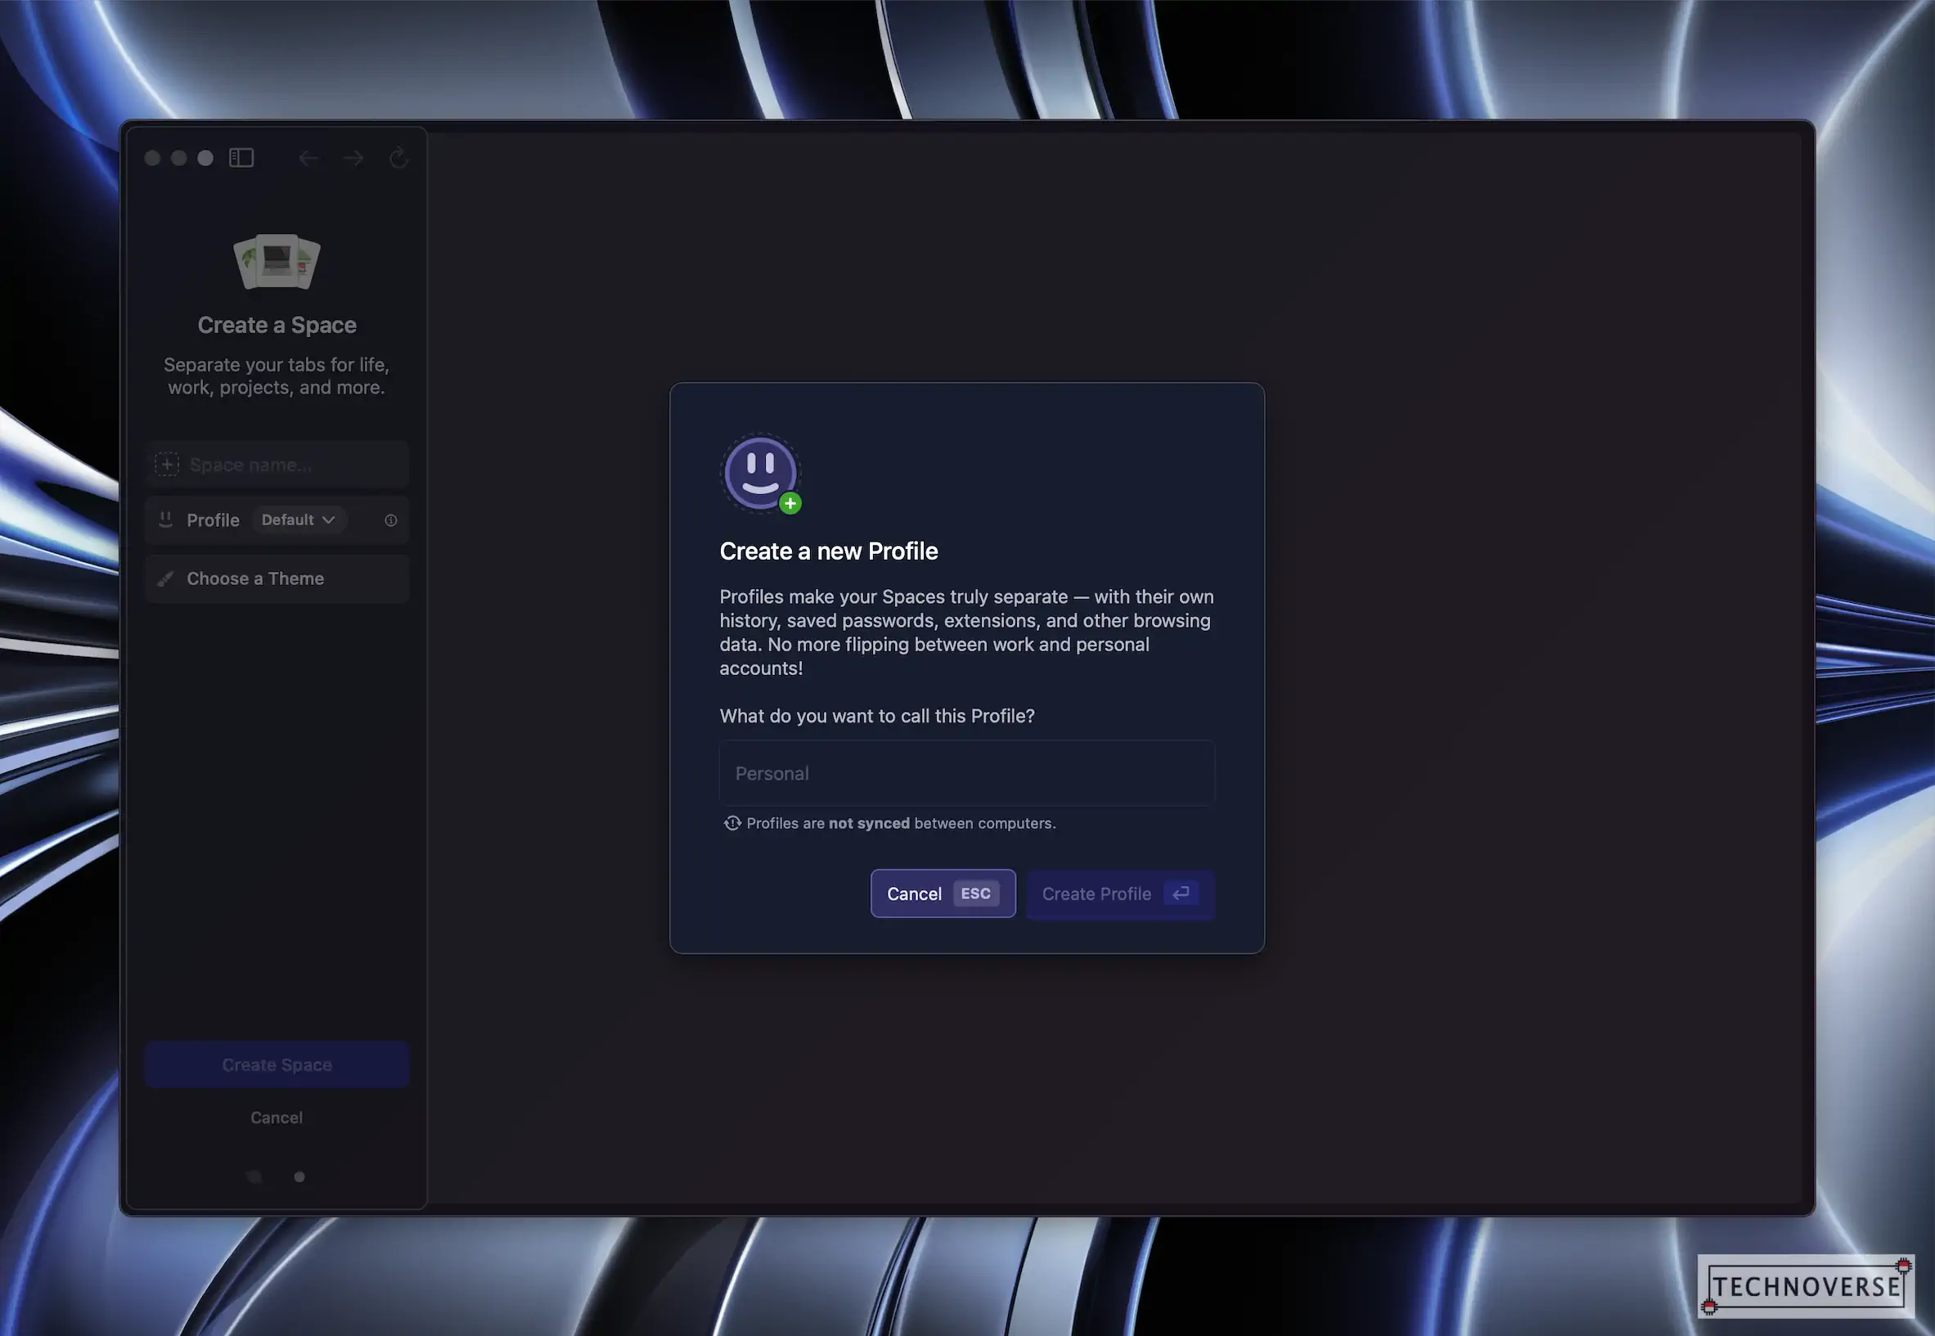1935x1336 pixels.
Task: Open Choose a Theme option
Action: click(x=277, y=578)
